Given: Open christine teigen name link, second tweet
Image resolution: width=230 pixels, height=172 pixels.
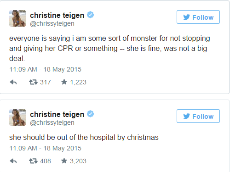Looking at the screenshot, I should (57, 114).
